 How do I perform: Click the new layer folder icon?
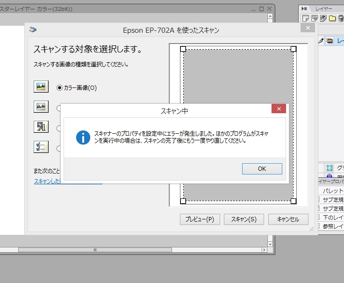[332, 18]
